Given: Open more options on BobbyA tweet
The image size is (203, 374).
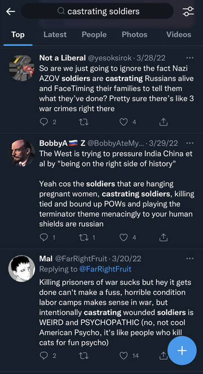Looking at the screenshot, I should [x=189, y=143].
